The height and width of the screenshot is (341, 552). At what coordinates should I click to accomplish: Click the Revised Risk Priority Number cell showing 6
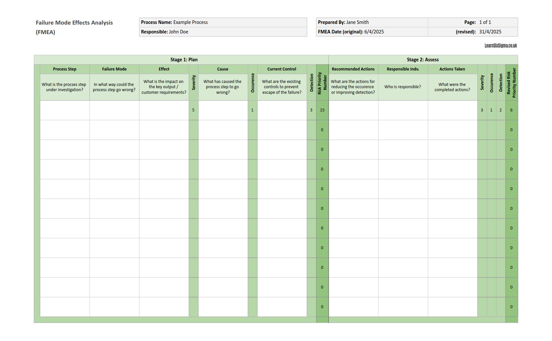pyautogui.click(x=511, y=110)
